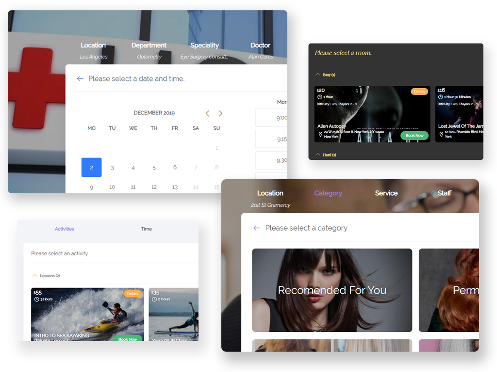Screen dimensions: 497x372
Task: Click 'Los Angeles' under Location
Action: click(x=94, y=57)
